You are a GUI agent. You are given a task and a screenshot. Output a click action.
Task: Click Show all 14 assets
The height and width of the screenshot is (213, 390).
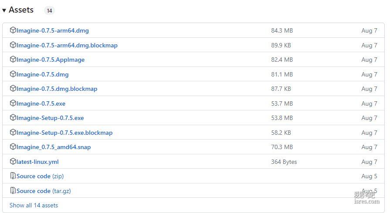coord(34,205)
